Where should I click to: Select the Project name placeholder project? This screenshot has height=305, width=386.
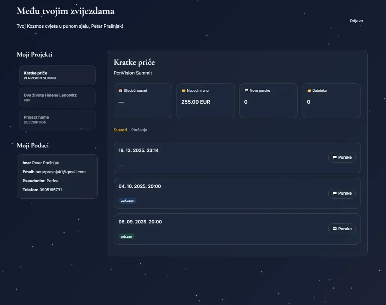pyautogui.click(x=57, y=119)
